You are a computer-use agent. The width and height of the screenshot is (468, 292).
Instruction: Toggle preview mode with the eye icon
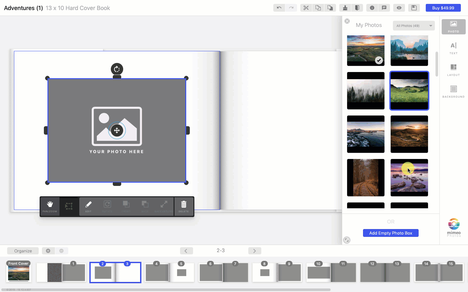pos(399,7)
